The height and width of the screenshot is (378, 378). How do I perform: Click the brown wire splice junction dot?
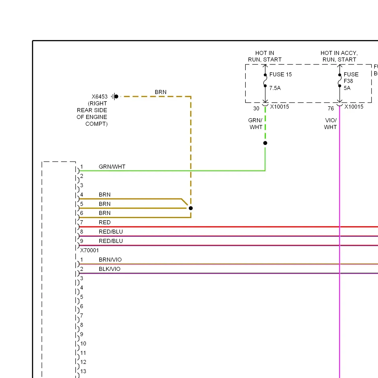191,208
